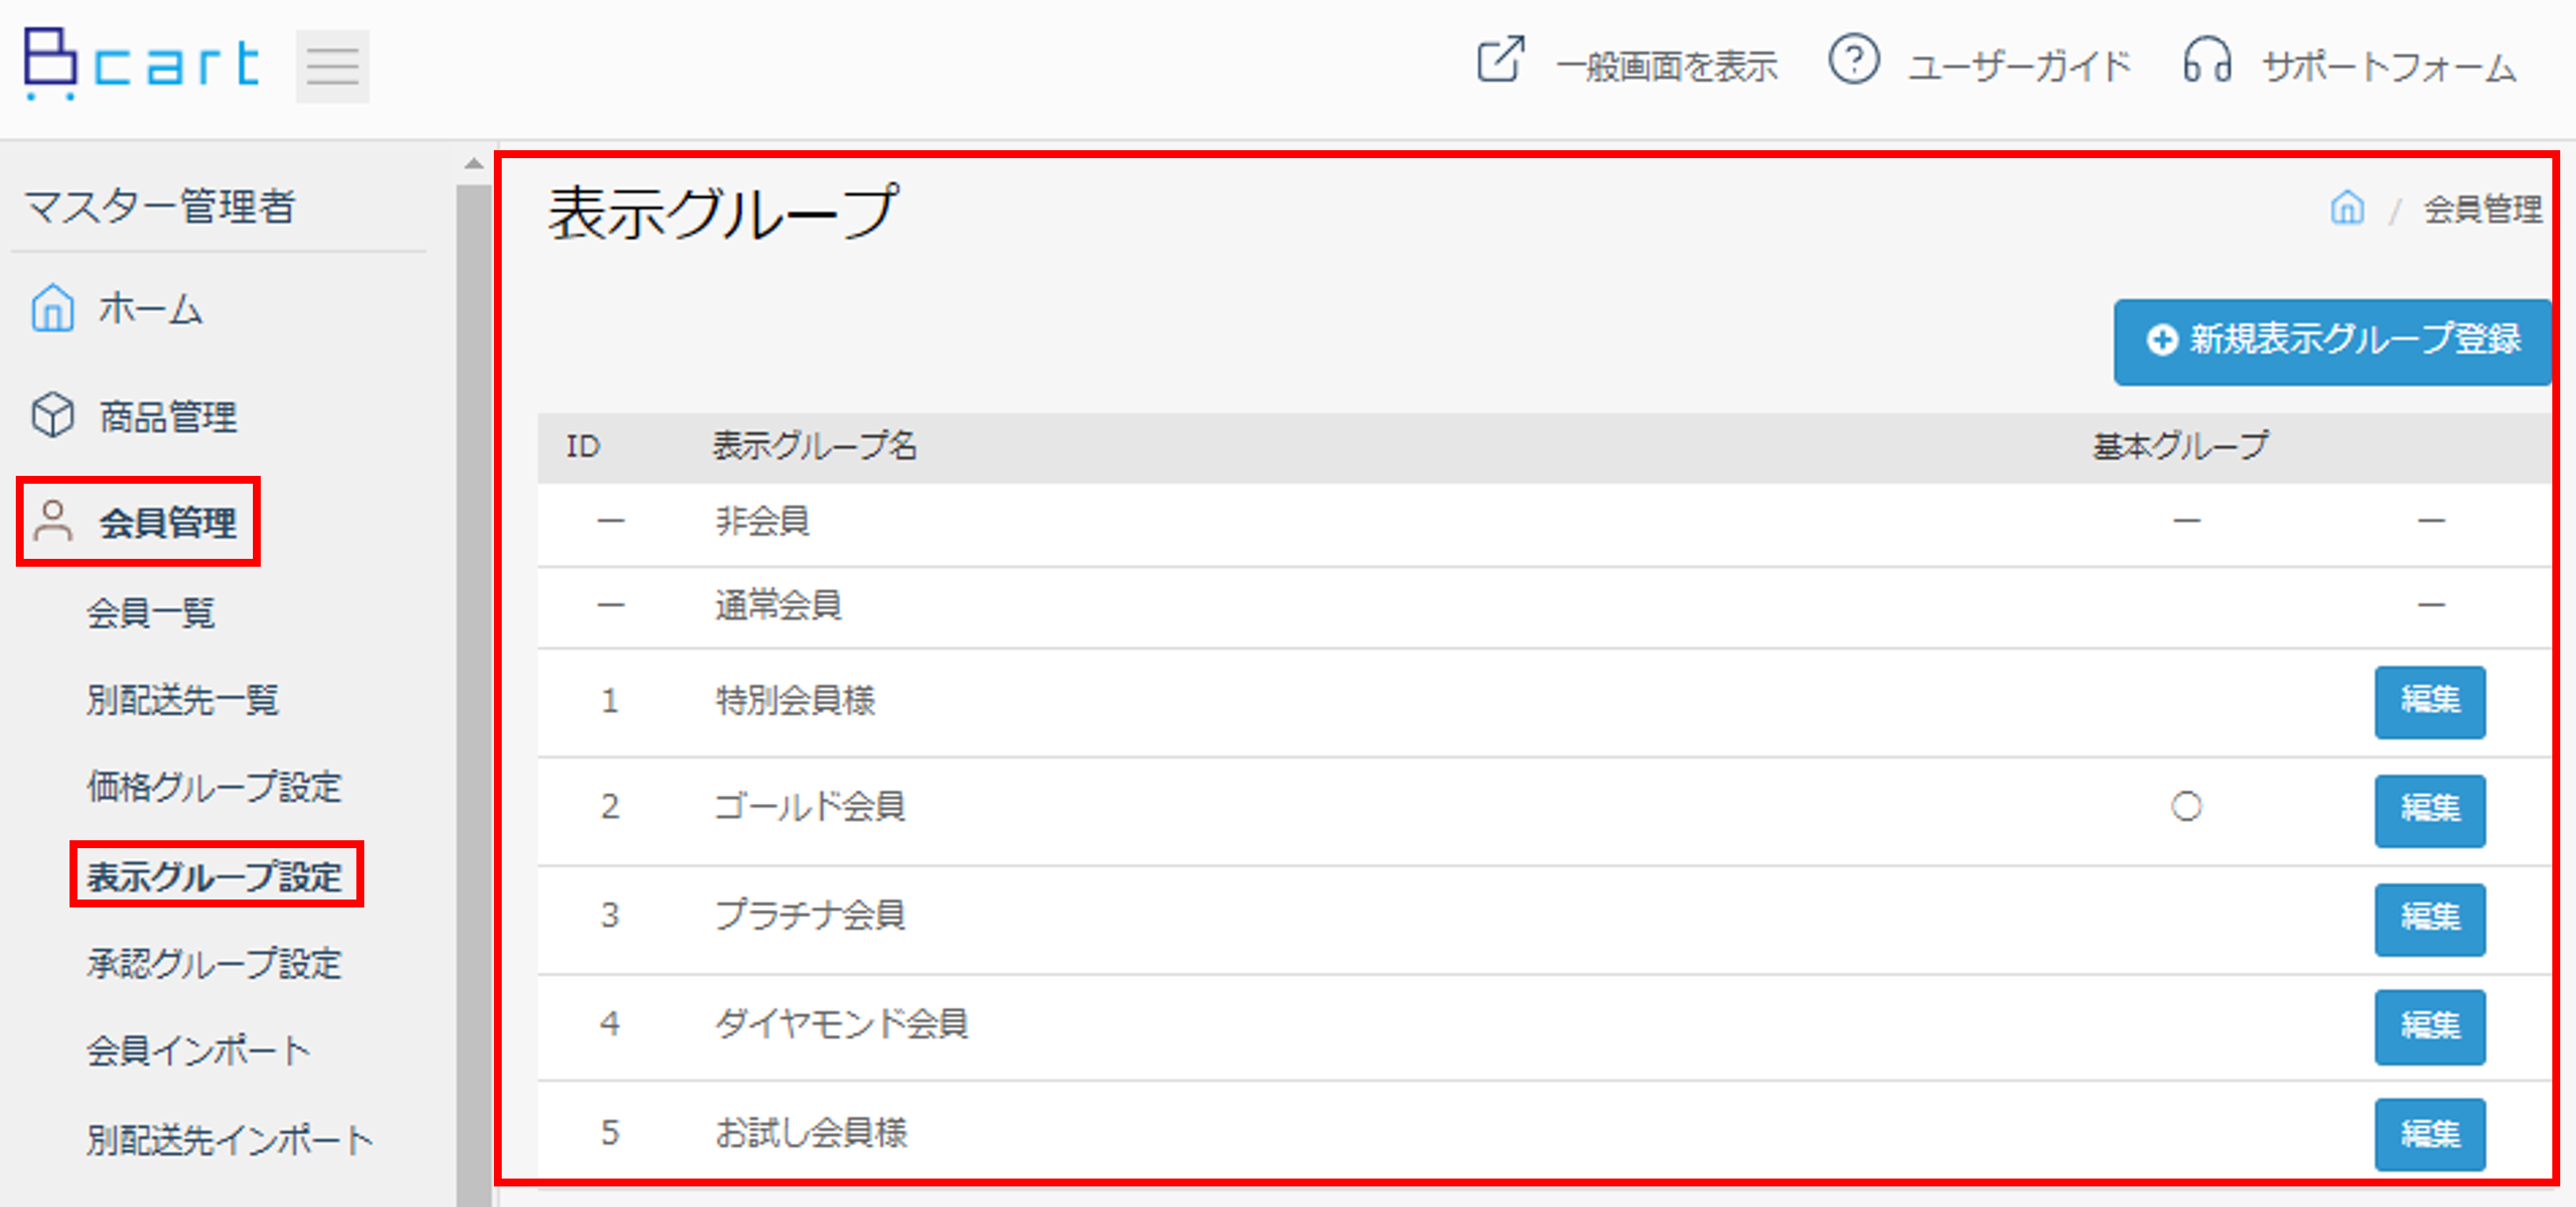
Task: Open 一般画面を表示 link
Action: (x=1667, y=67)
